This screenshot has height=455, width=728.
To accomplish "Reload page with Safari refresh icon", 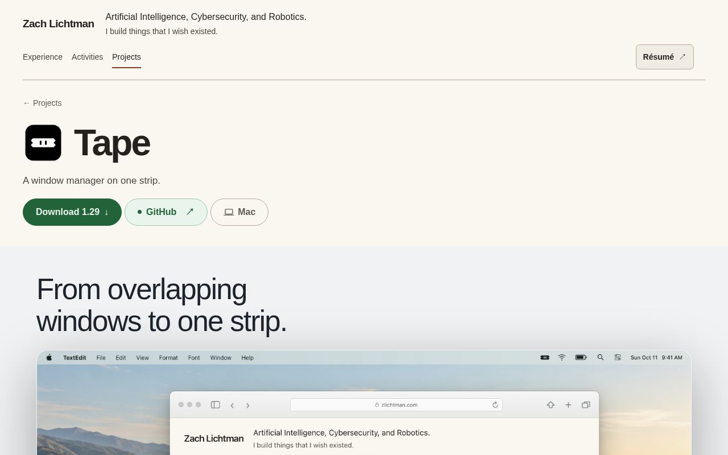I will pos(495,405).
